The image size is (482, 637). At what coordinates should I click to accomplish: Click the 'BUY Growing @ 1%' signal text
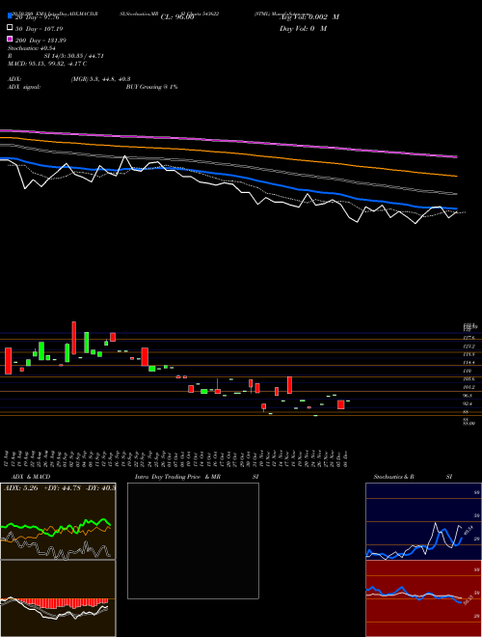pyautogui.click(x=151, y=87)
